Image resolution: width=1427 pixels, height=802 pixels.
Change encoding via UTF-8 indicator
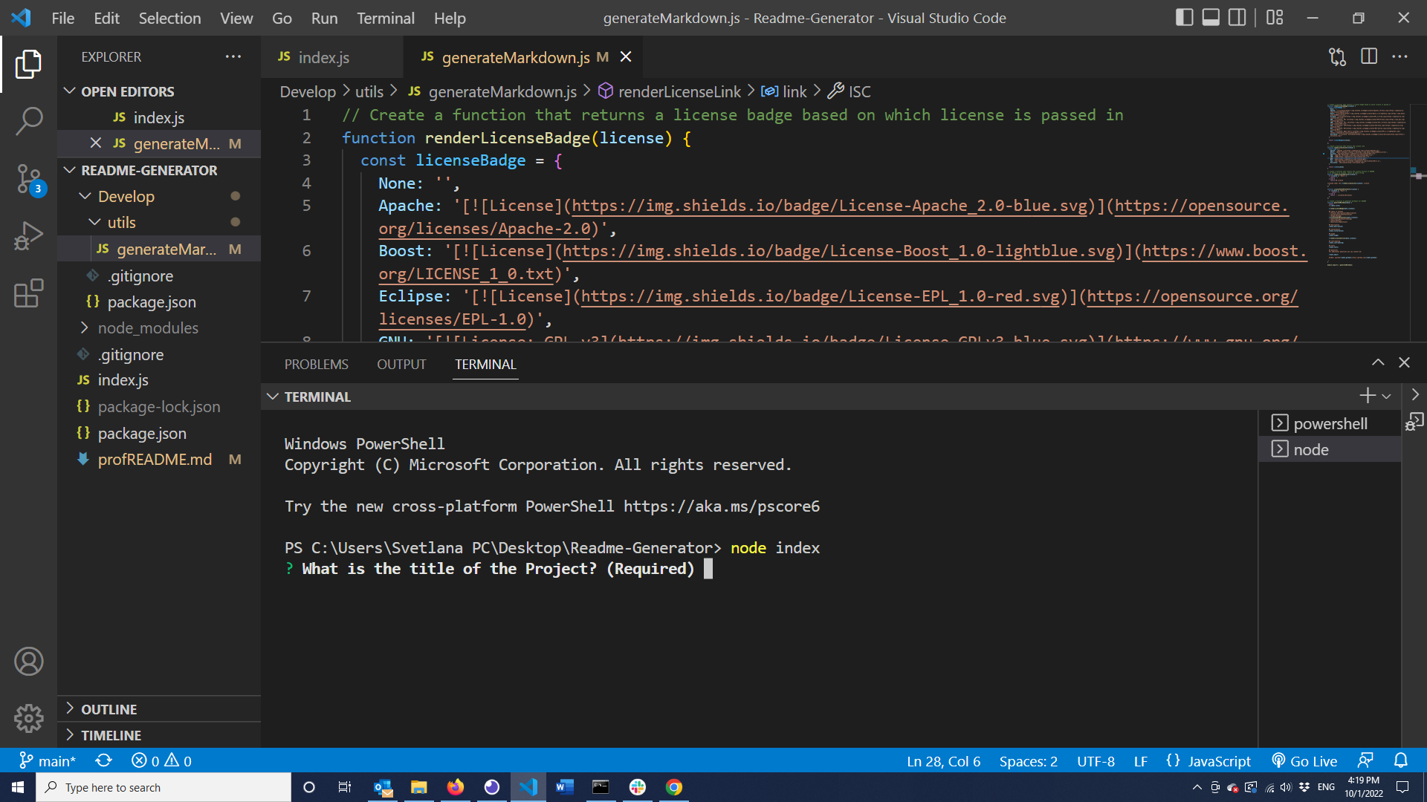(x=1096, y=760)
